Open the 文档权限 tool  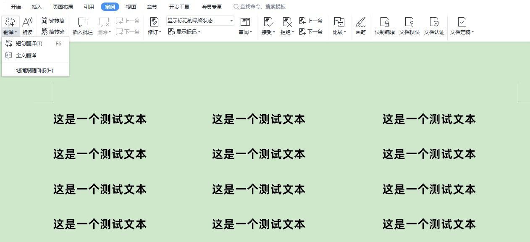(x=409, y=25)
